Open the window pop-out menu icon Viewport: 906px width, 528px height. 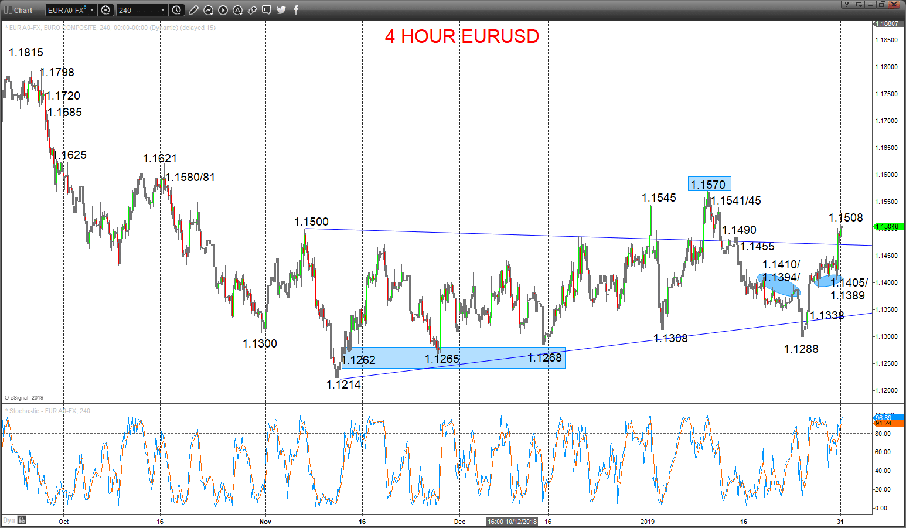click(859, 4)
